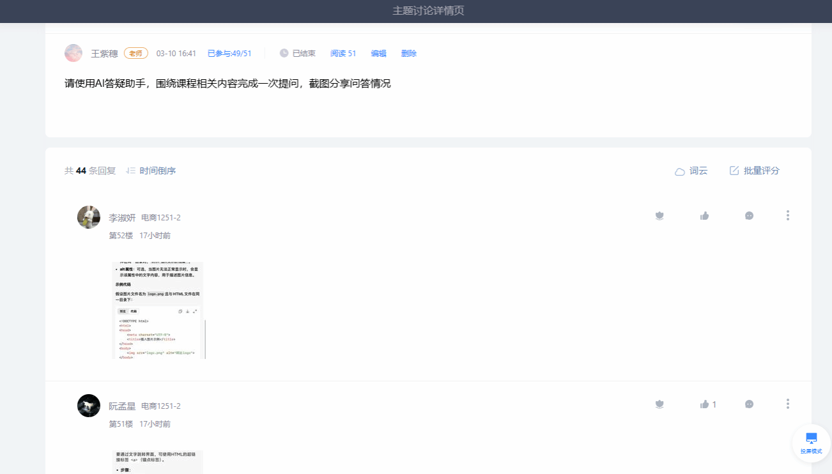
Task: Open the 词云 word cloud view
Action: (691, 171)
